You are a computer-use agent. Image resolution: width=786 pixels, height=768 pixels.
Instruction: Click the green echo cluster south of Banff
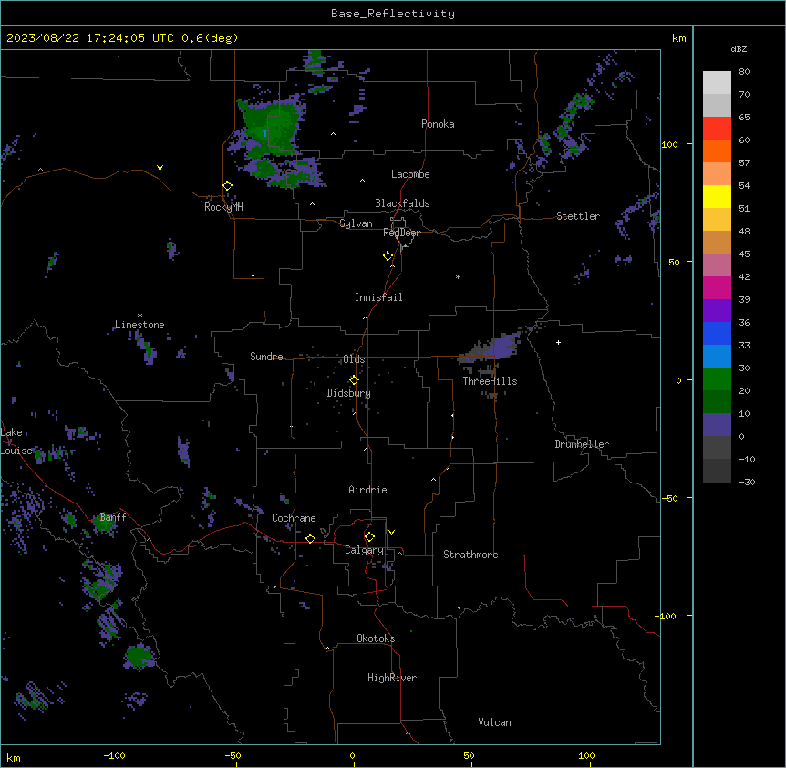click(x=102, y=579)
